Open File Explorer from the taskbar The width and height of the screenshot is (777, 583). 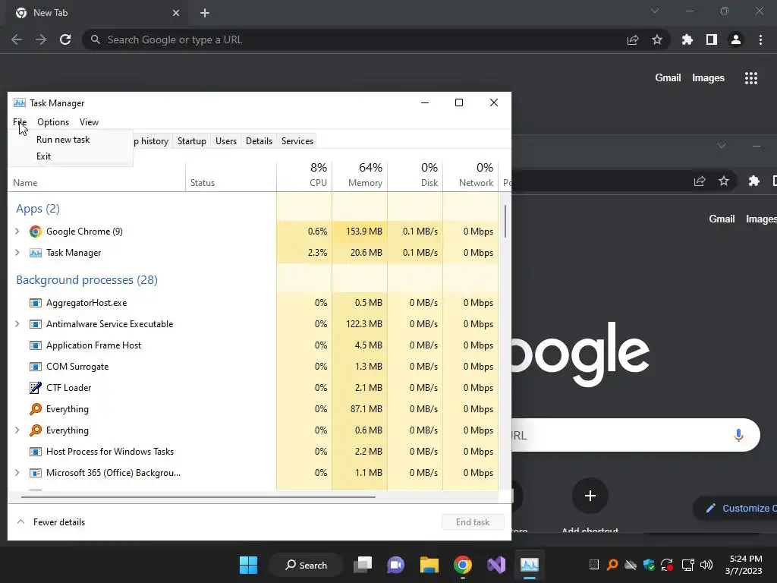click(x=429, y=565)
